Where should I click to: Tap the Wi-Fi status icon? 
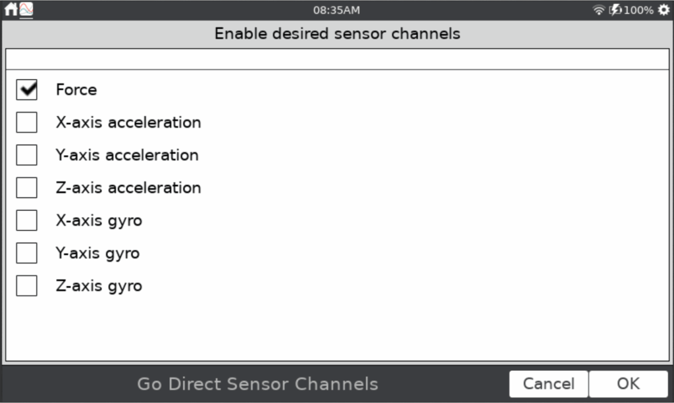[x=598, y=10]
